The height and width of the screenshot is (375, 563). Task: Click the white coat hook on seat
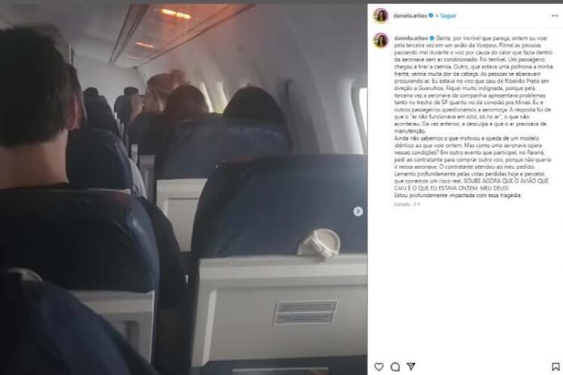[320, 243]
